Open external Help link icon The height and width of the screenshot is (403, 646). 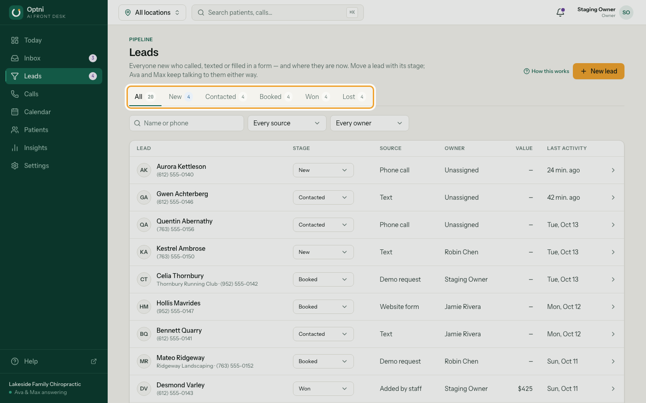[94, 361]
